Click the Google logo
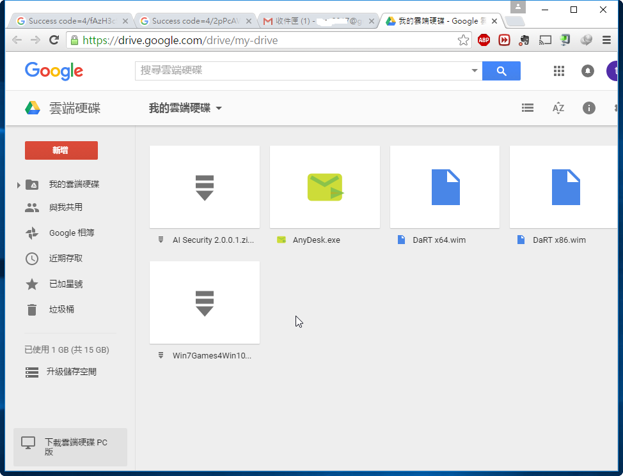 pyautogui.click(x=54, y=72)
